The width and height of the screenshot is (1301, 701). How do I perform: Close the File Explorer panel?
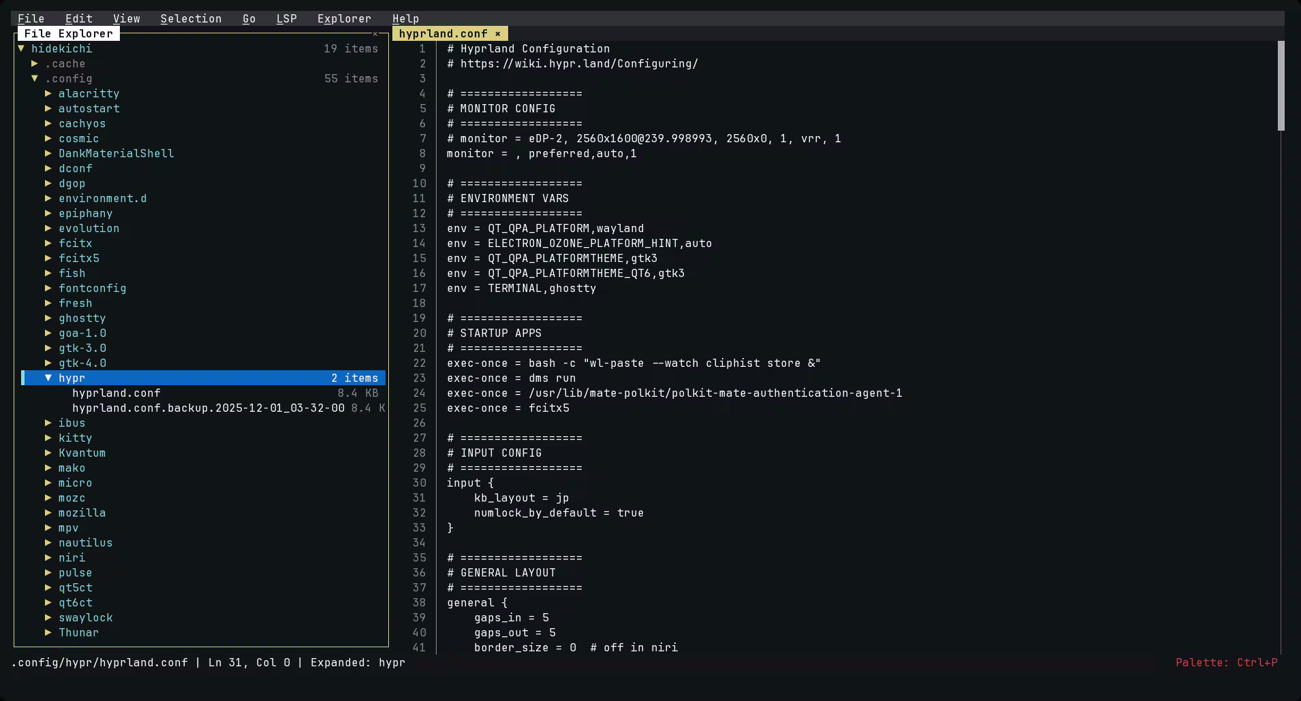(375, 33)
